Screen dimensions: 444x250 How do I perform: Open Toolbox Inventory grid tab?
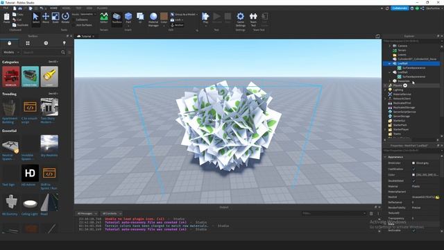[x=28, y=43]
